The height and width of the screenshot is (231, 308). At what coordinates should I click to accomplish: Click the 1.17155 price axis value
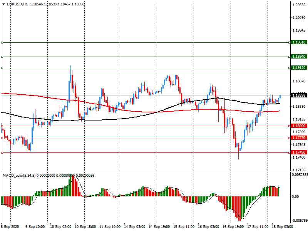pos(299,170)
